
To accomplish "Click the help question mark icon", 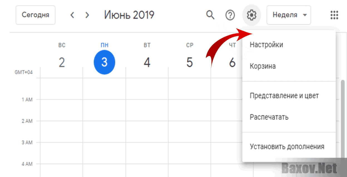I will (230, 15).
